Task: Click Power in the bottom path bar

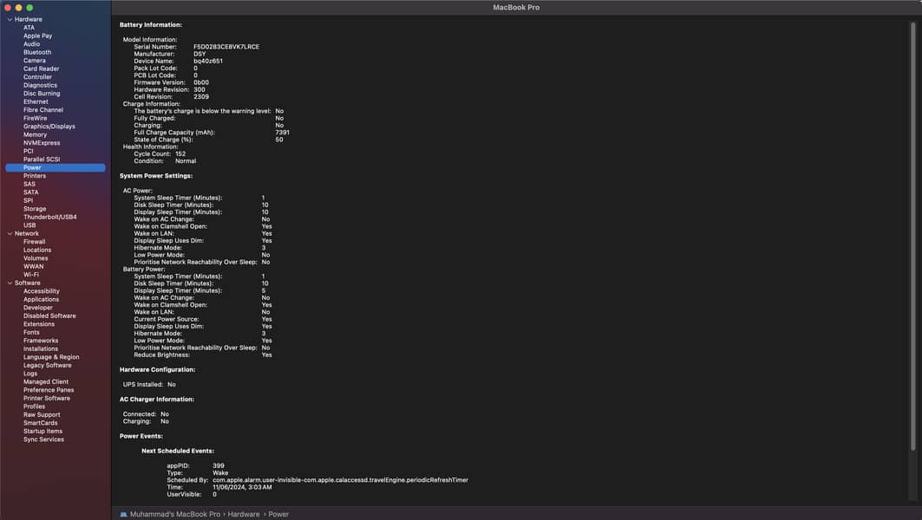Action: pos(278,514)
